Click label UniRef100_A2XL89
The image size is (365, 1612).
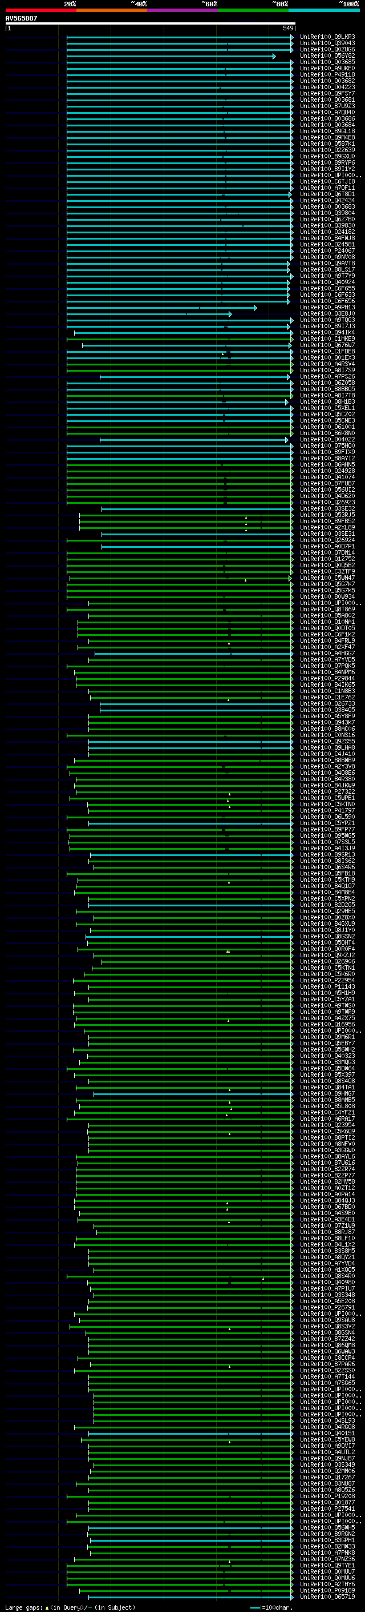327,528
